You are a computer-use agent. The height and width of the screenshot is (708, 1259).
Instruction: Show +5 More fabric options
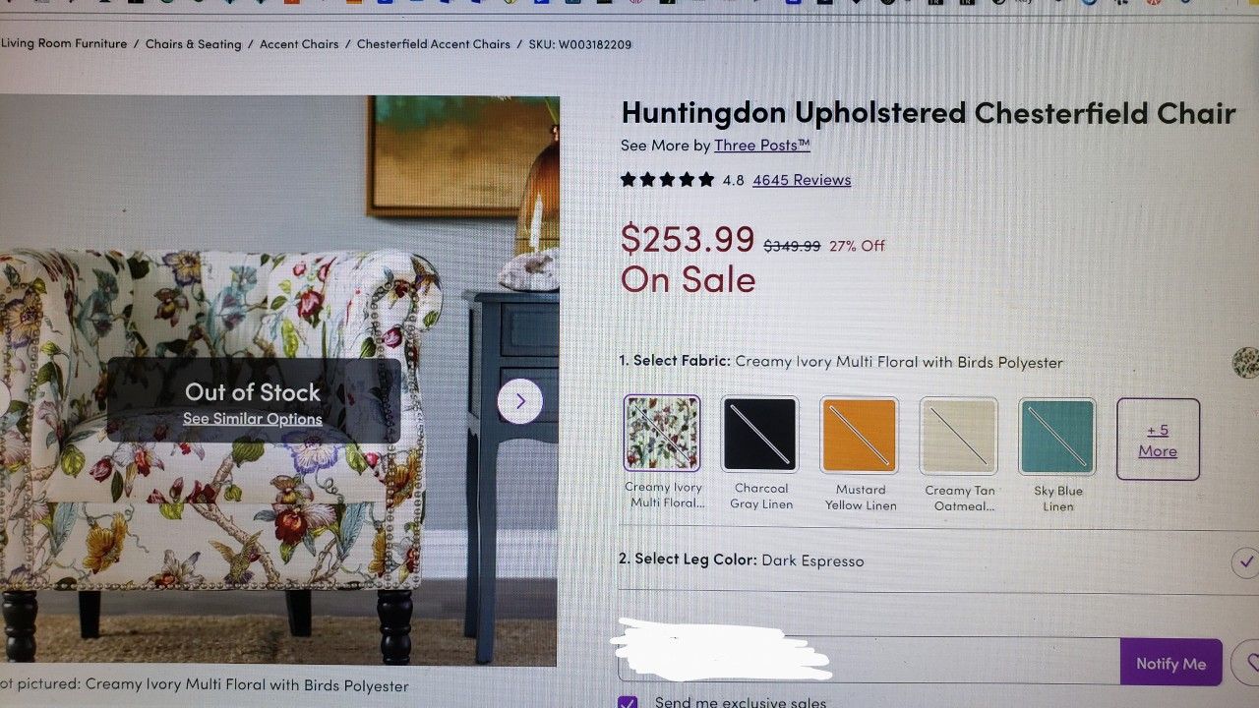[1158, 440]
